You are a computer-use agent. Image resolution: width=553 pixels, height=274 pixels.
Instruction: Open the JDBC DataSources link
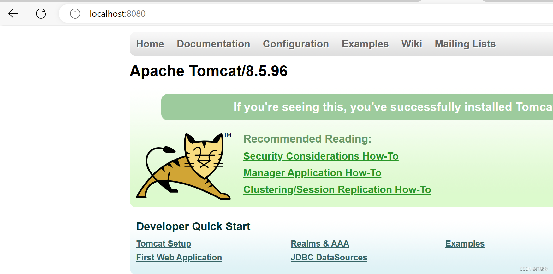(329, 258)
